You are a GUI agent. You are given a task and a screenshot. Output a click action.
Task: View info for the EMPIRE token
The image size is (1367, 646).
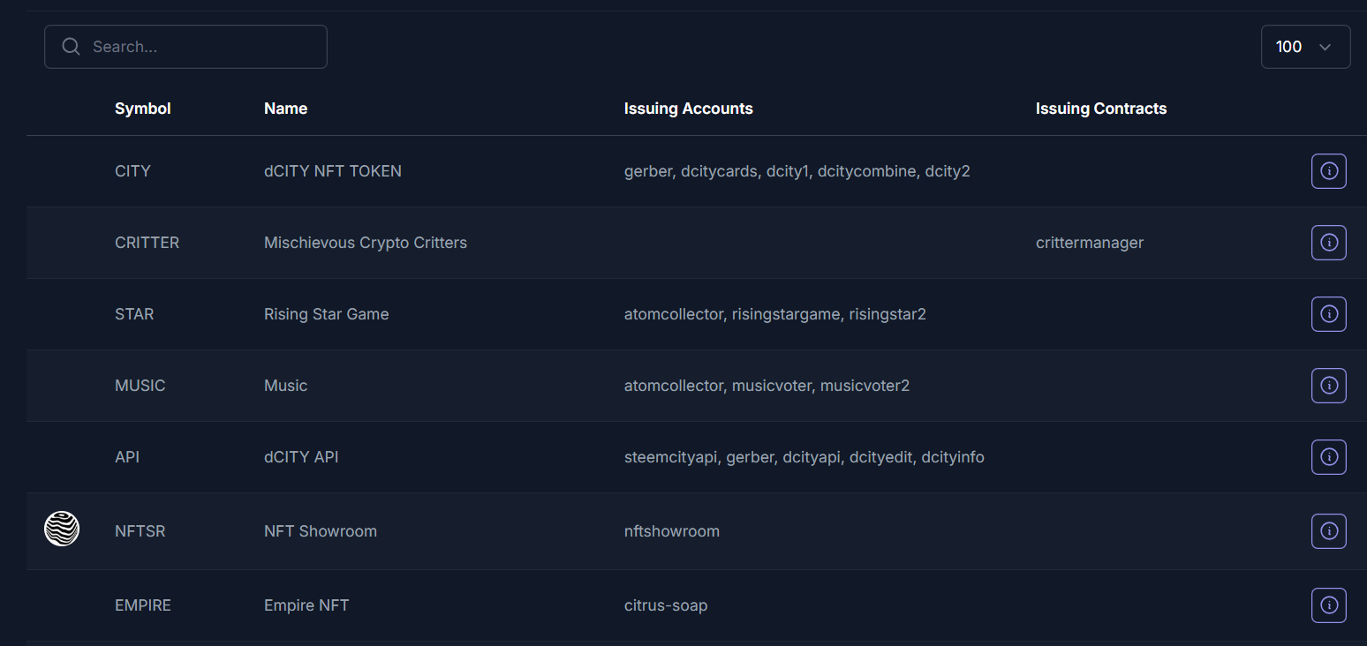[1328, 605]
